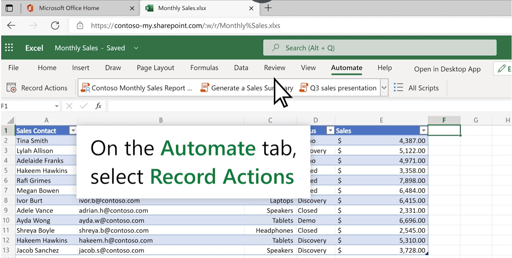Click the Search box in the header

379,48
